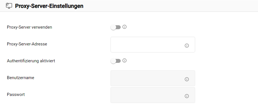Select the Passwort input field

pyautogui.click(x=153, y=95)
